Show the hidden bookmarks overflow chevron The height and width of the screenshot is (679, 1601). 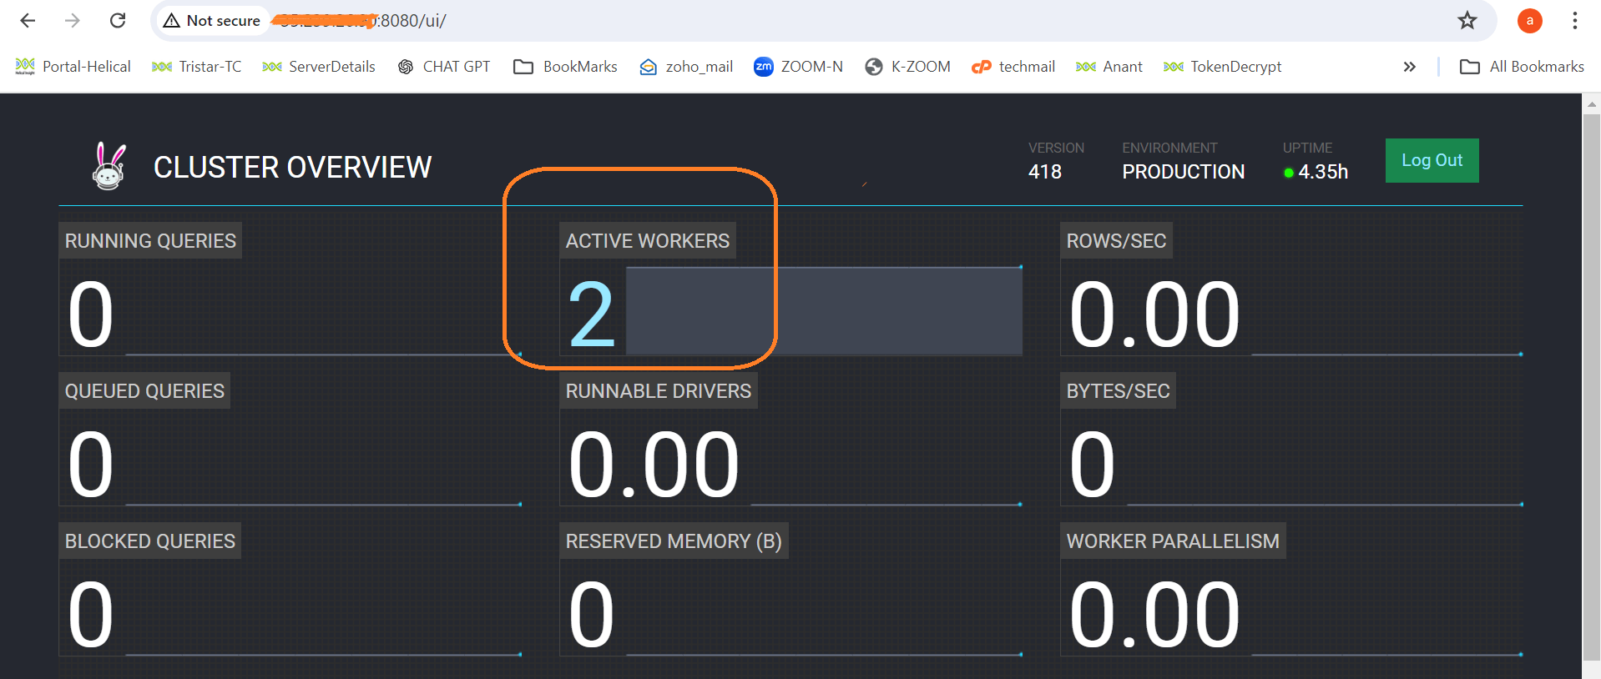(1409, 67)
